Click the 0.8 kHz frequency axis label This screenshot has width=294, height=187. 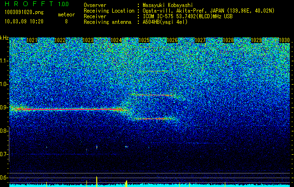(4, 131)
